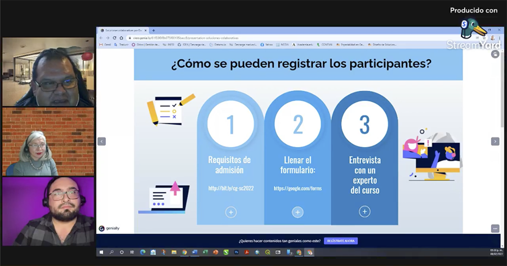Open Excel from the taskbar

[x=205, y=252]
